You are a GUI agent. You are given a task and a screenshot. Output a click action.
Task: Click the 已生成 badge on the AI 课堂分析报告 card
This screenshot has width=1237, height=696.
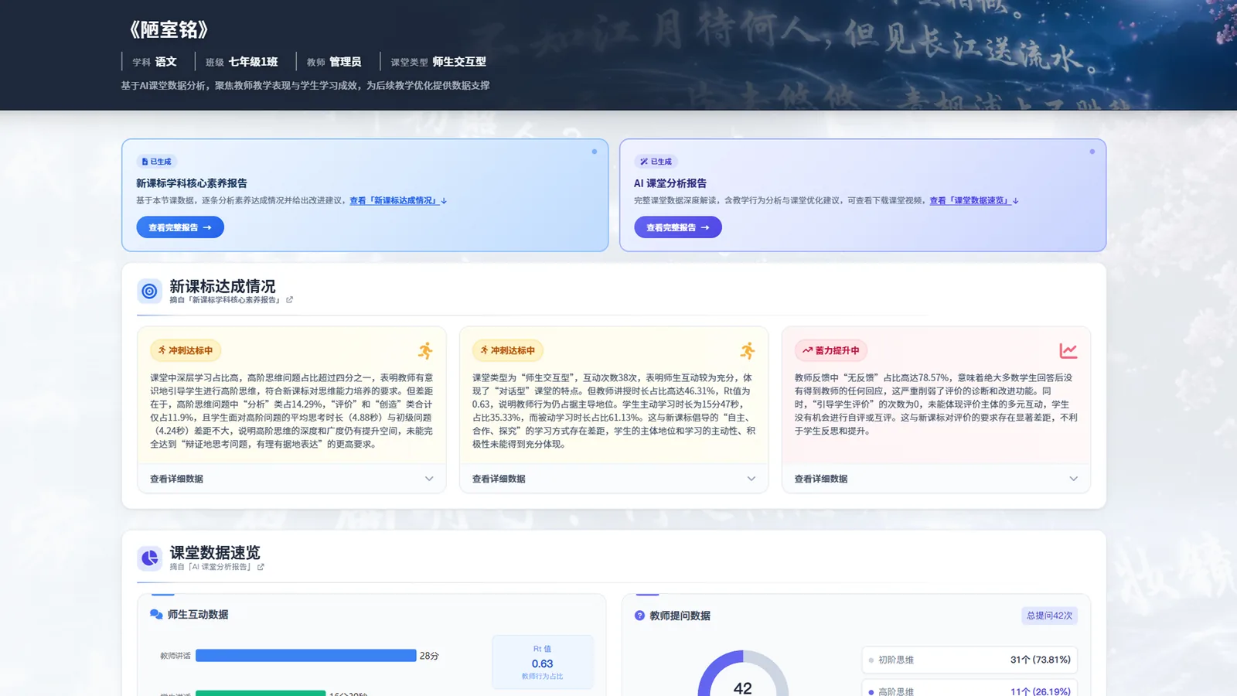(x=656, y=162)
